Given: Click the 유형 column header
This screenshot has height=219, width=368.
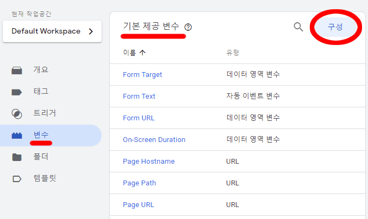Looking at the screenshot, I should 233,53.
